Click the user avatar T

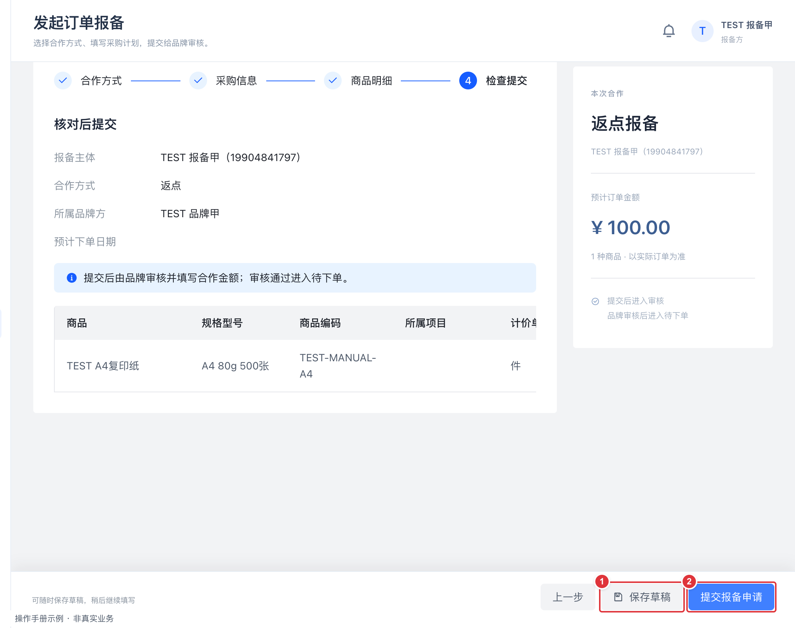click(x=702, y=31)
